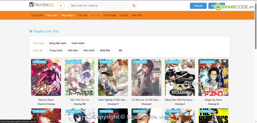The width and height of the screenshot is (257, 123).
Task: Filter by Đang tiến hành status
Action: [x=58, y=43]
